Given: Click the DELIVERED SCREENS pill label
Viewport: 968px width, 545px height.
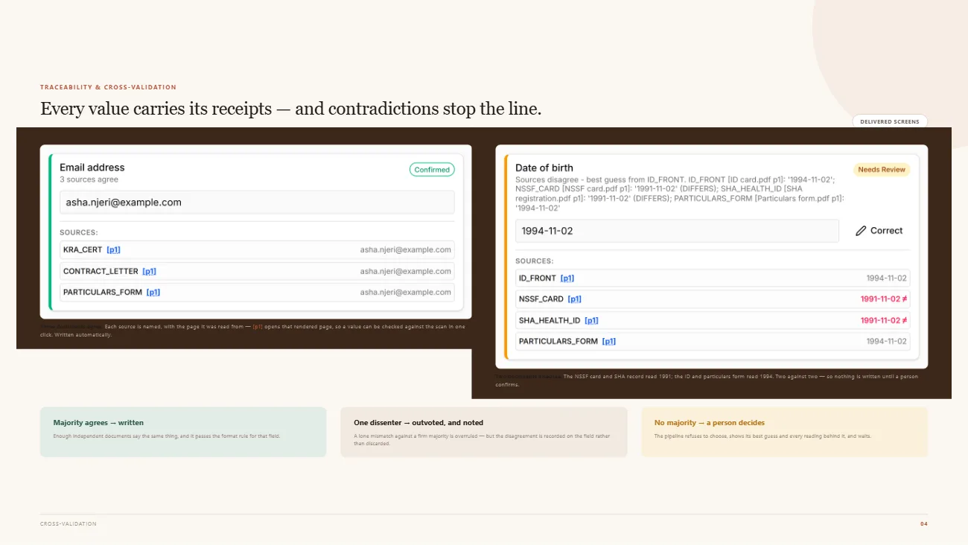Looking at the screenshot, I should [890, 121].
